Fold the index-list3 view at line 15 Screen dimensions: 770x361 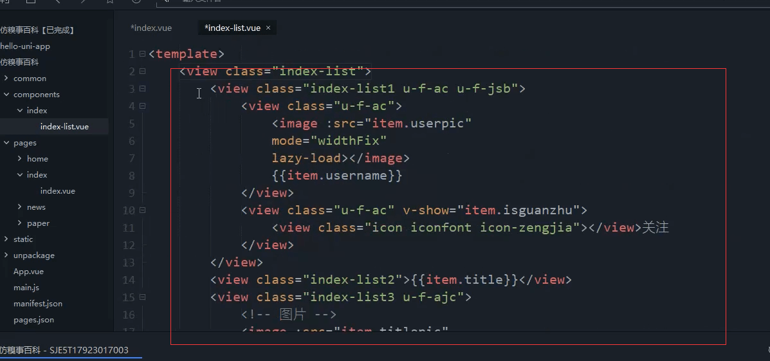coord(142,297)
